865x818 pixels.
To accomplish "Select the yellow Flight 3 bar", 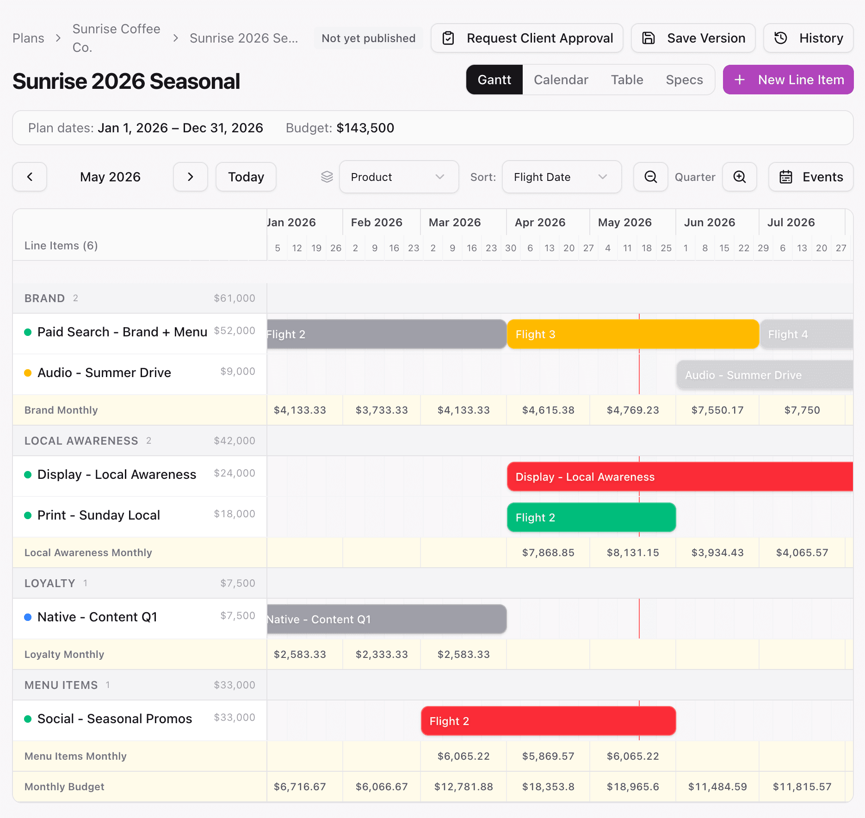I will pyautogui.click(x=633, y=334).
